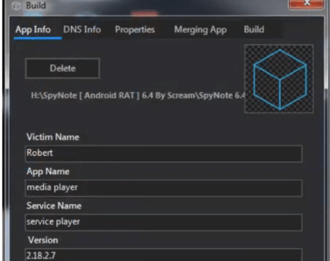
Task: Click the Version label
Action: pos(43,240)
